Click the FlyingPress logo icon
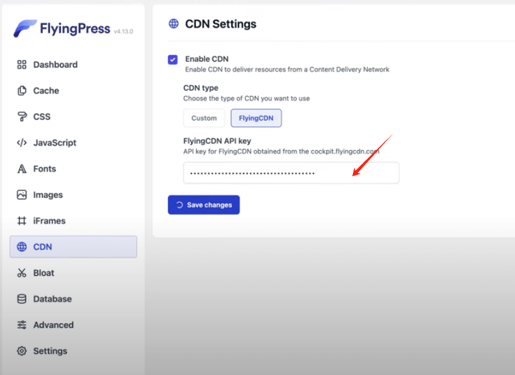This screenshot has width=515, height=375. click(26, 29)
